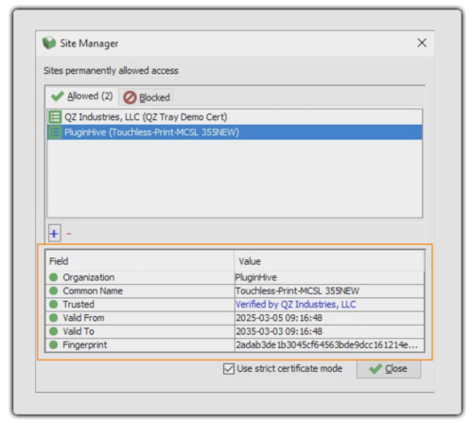The image size is (473, 423).
Task: Click the list icon beside PluginHive entry
Action: tap(55, 132)
